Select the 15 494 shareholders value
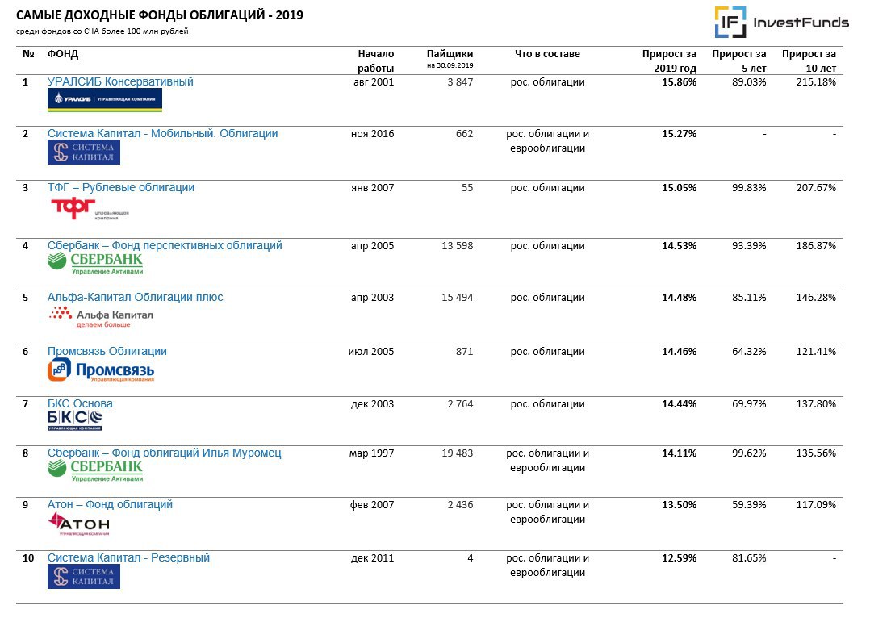This screenshot has height=618, width=870. tap(457, 298)
